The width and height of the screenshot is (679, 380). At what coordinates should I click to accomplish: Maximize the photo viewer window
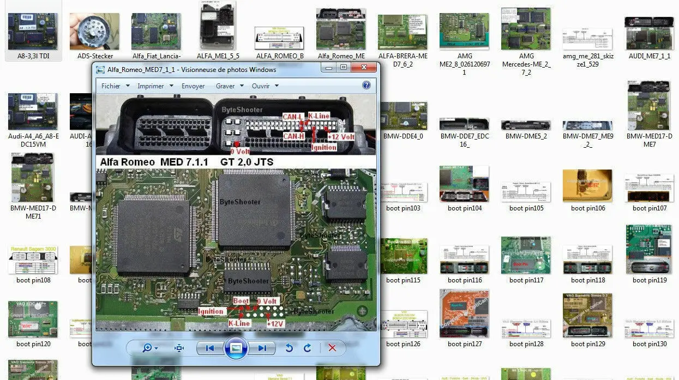click(x=343, y=68)
